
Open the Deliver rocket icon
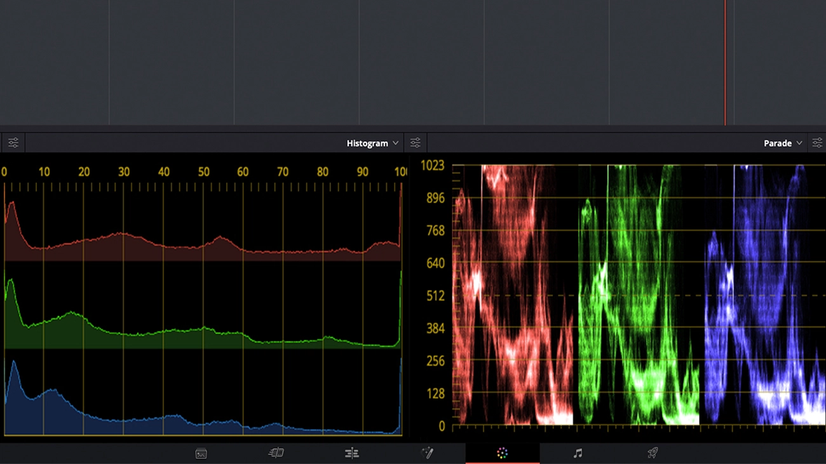[x=652, y=453]
